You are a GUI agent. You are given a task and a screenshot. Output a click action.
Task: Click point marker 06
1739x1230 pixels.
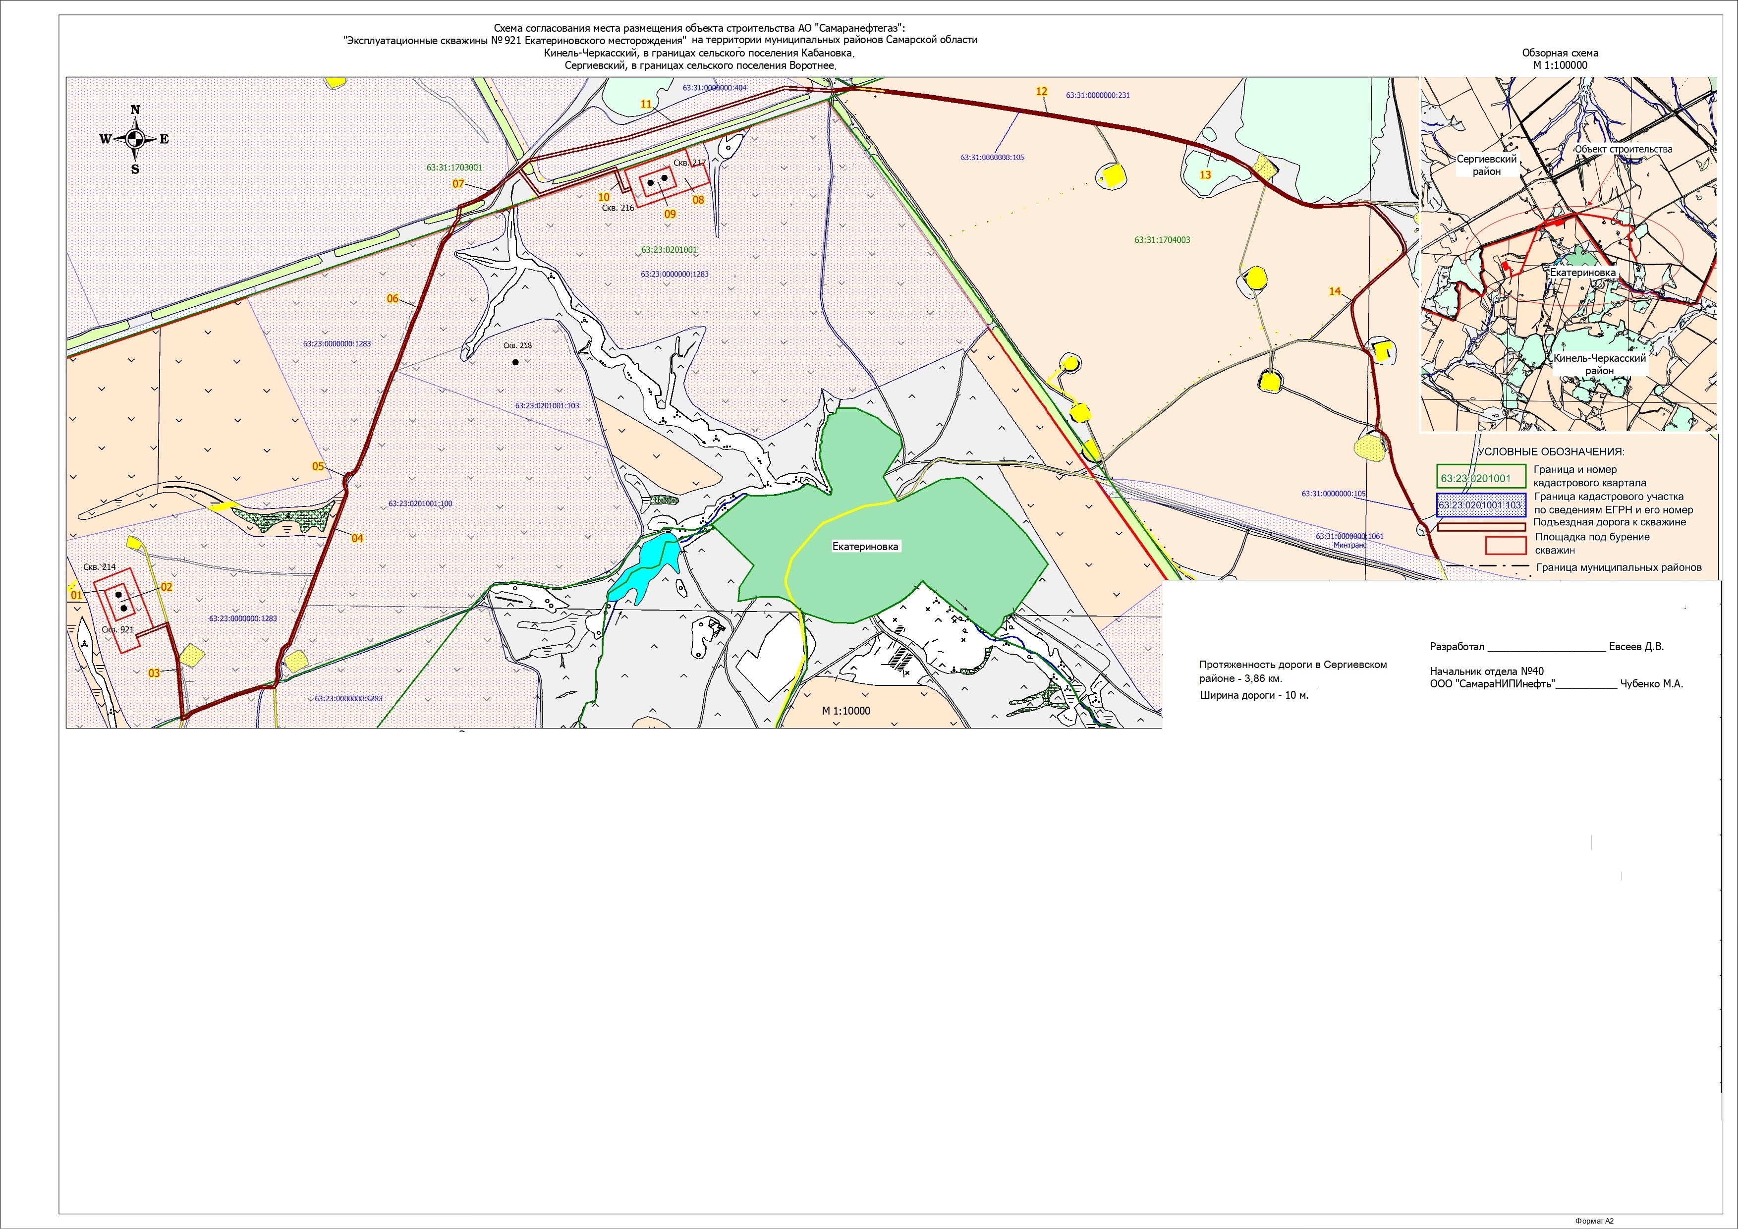click(393, 298)
